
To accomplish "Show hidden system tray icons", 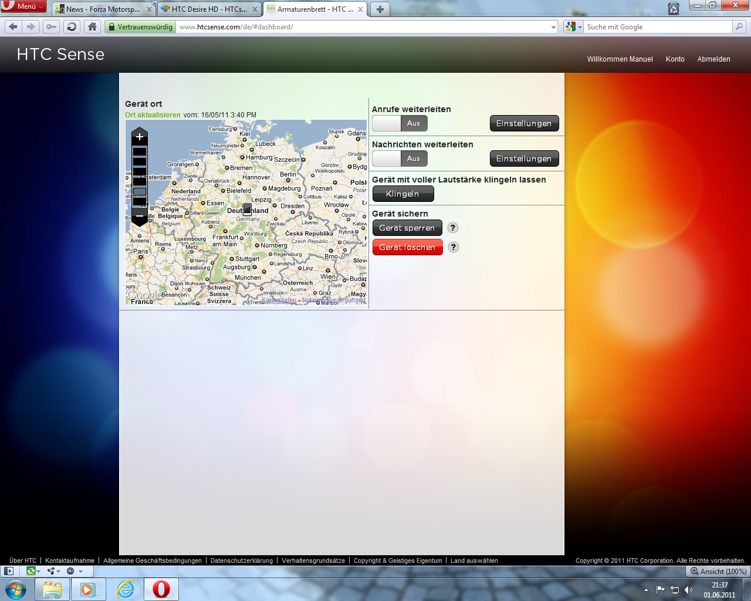I will 646,590.
